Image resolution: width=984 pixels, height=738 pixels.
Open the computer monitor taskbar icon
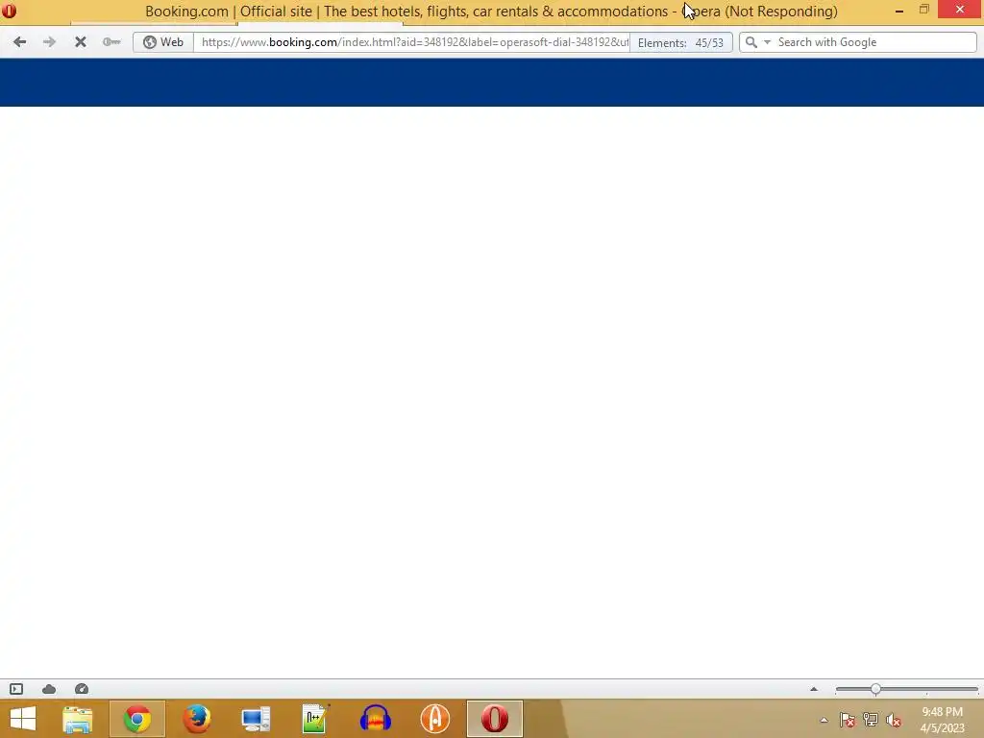[256, 719]
